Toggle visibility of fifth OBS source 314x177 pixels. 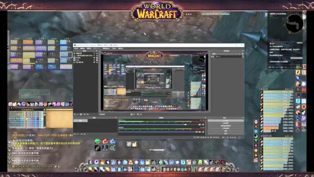94,62
